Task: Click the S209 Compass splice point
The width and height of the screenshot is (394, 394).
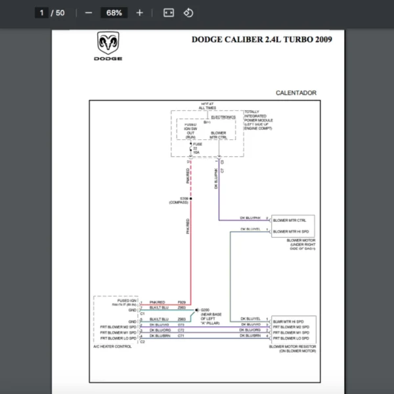Action: click(x=191, y=197)
